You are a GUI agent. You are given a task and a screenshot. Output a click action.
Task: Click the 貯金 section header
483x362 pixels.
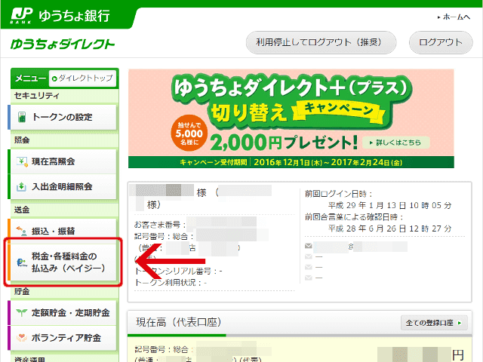pos(22,291)
